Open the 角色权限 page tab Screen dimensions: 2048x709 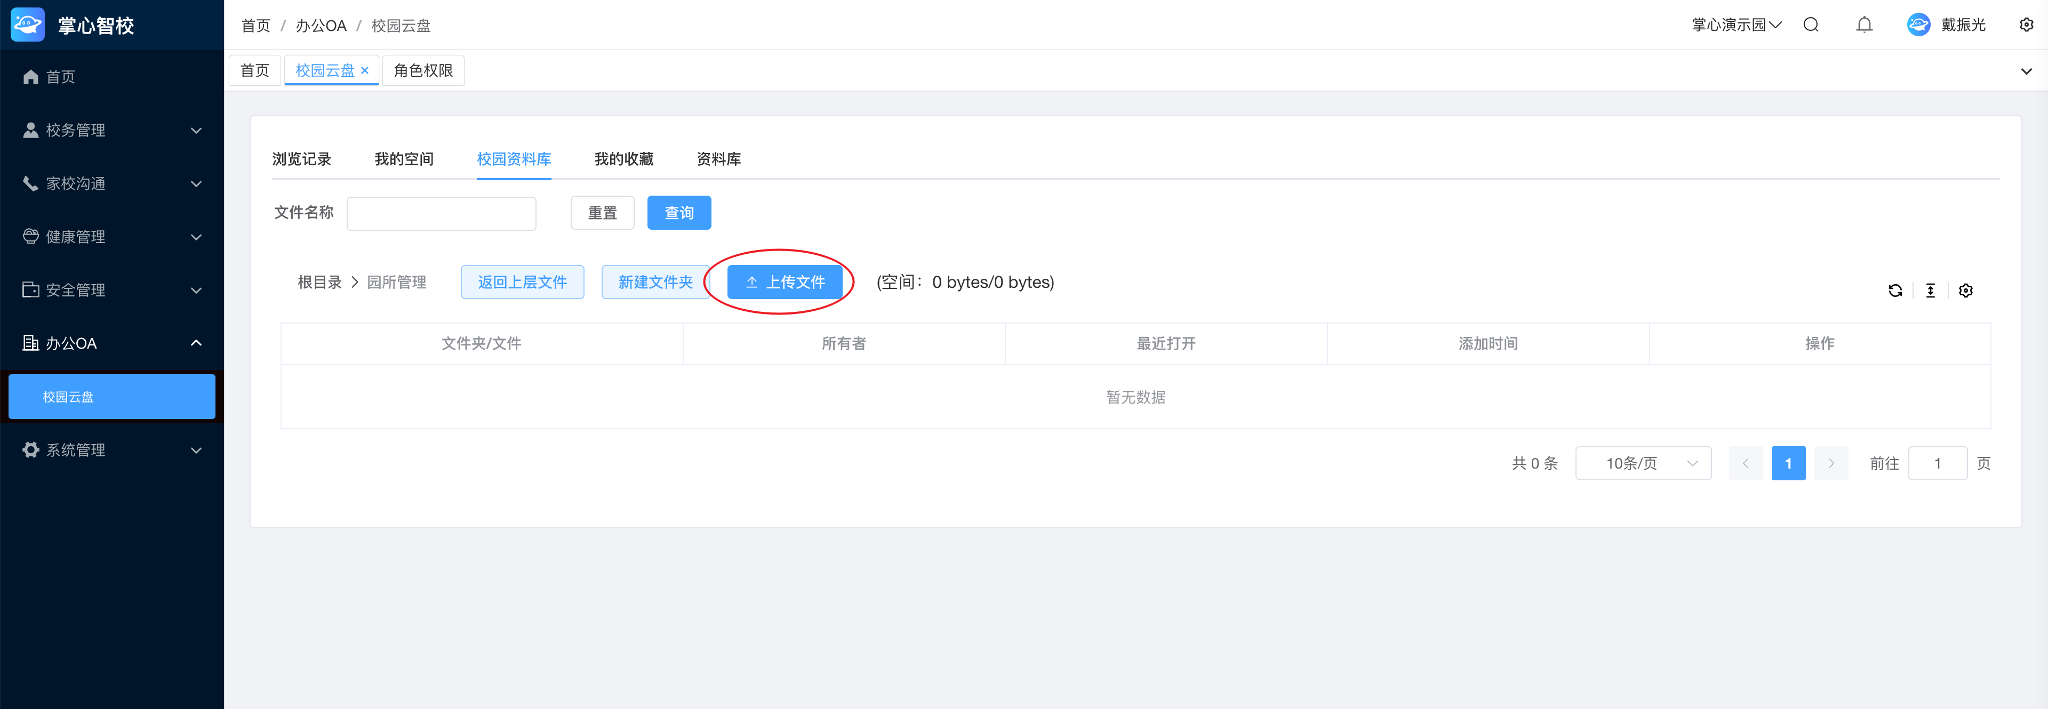click(423, 71)
